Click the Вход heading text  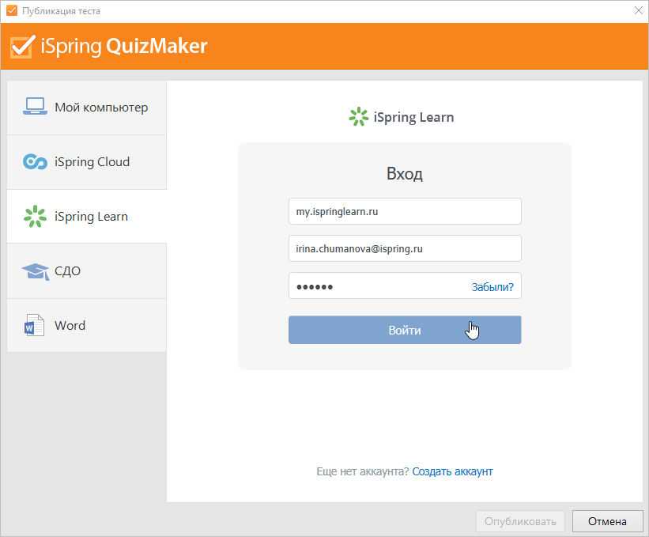pyautogui.click(x=405, y=174)
